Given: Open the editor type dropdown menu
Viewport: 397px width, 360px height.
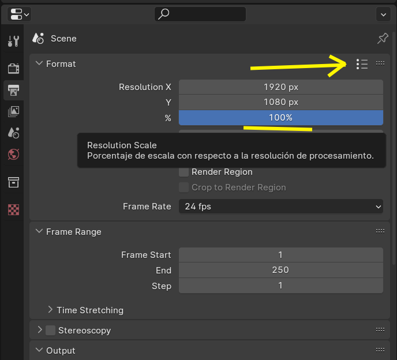Looking at the screenshot, I should click(x=20, y=14).
